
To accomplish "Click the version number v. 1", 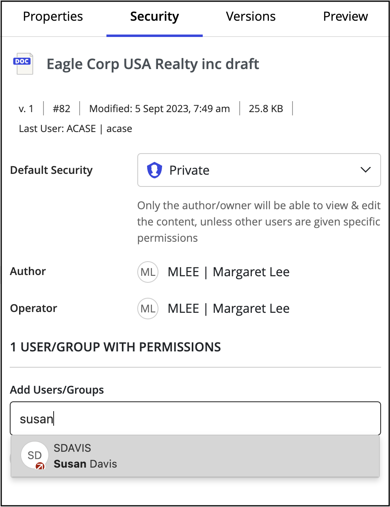I will 26,109.
